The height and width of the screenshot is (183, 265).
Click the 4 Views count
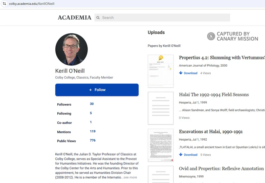(205, 73)
